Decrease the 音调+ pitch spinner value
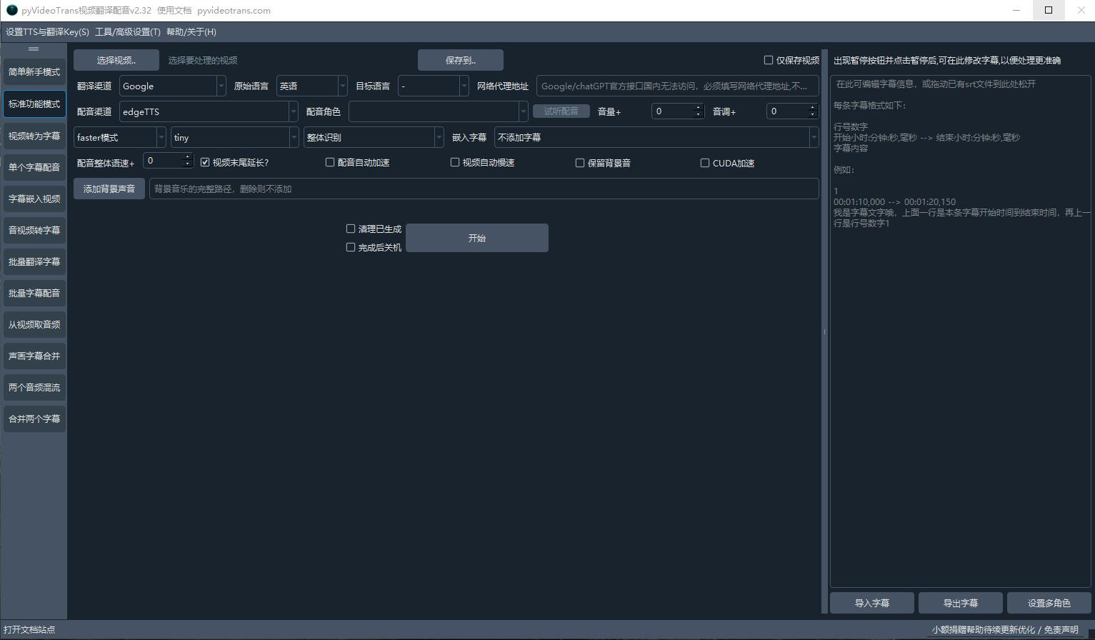Image resolution: width=1095 pixels, height=640 pixels. pyautogui.click(x=812, y=114)
